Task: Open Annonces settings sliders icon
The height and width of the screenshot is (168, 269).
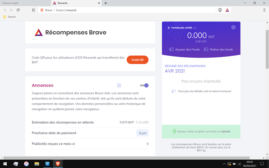Action: pos(119,85)
